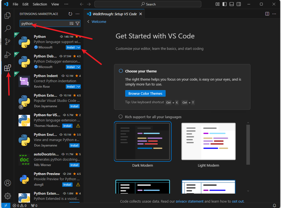Open the Manage gear icon
Image resolution: width=281 pixels, height=208 pixels.
coord(8,196)
